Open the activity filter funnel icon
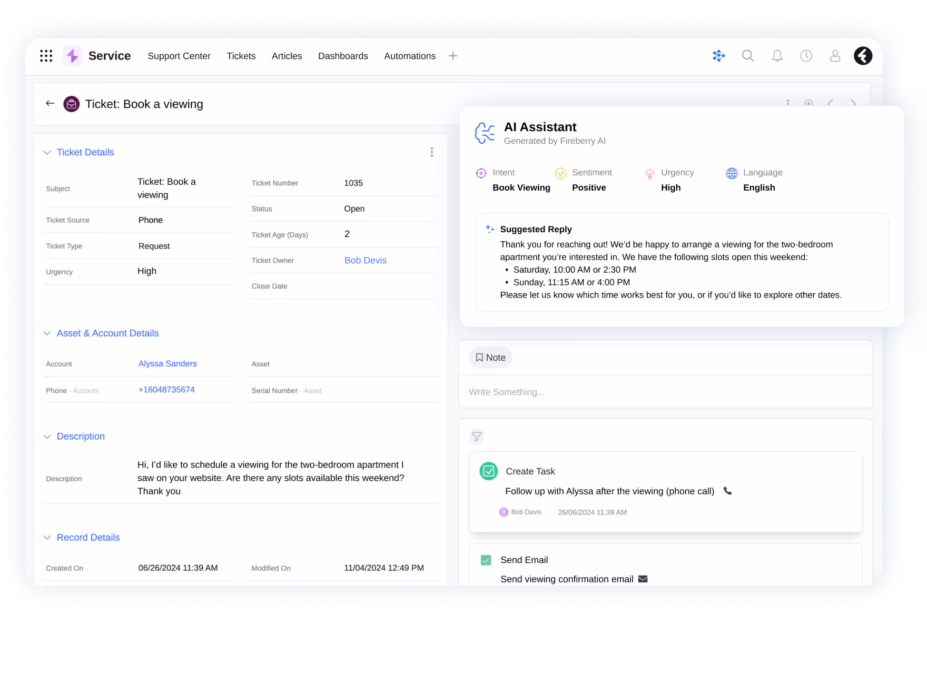 pos(477,437)
